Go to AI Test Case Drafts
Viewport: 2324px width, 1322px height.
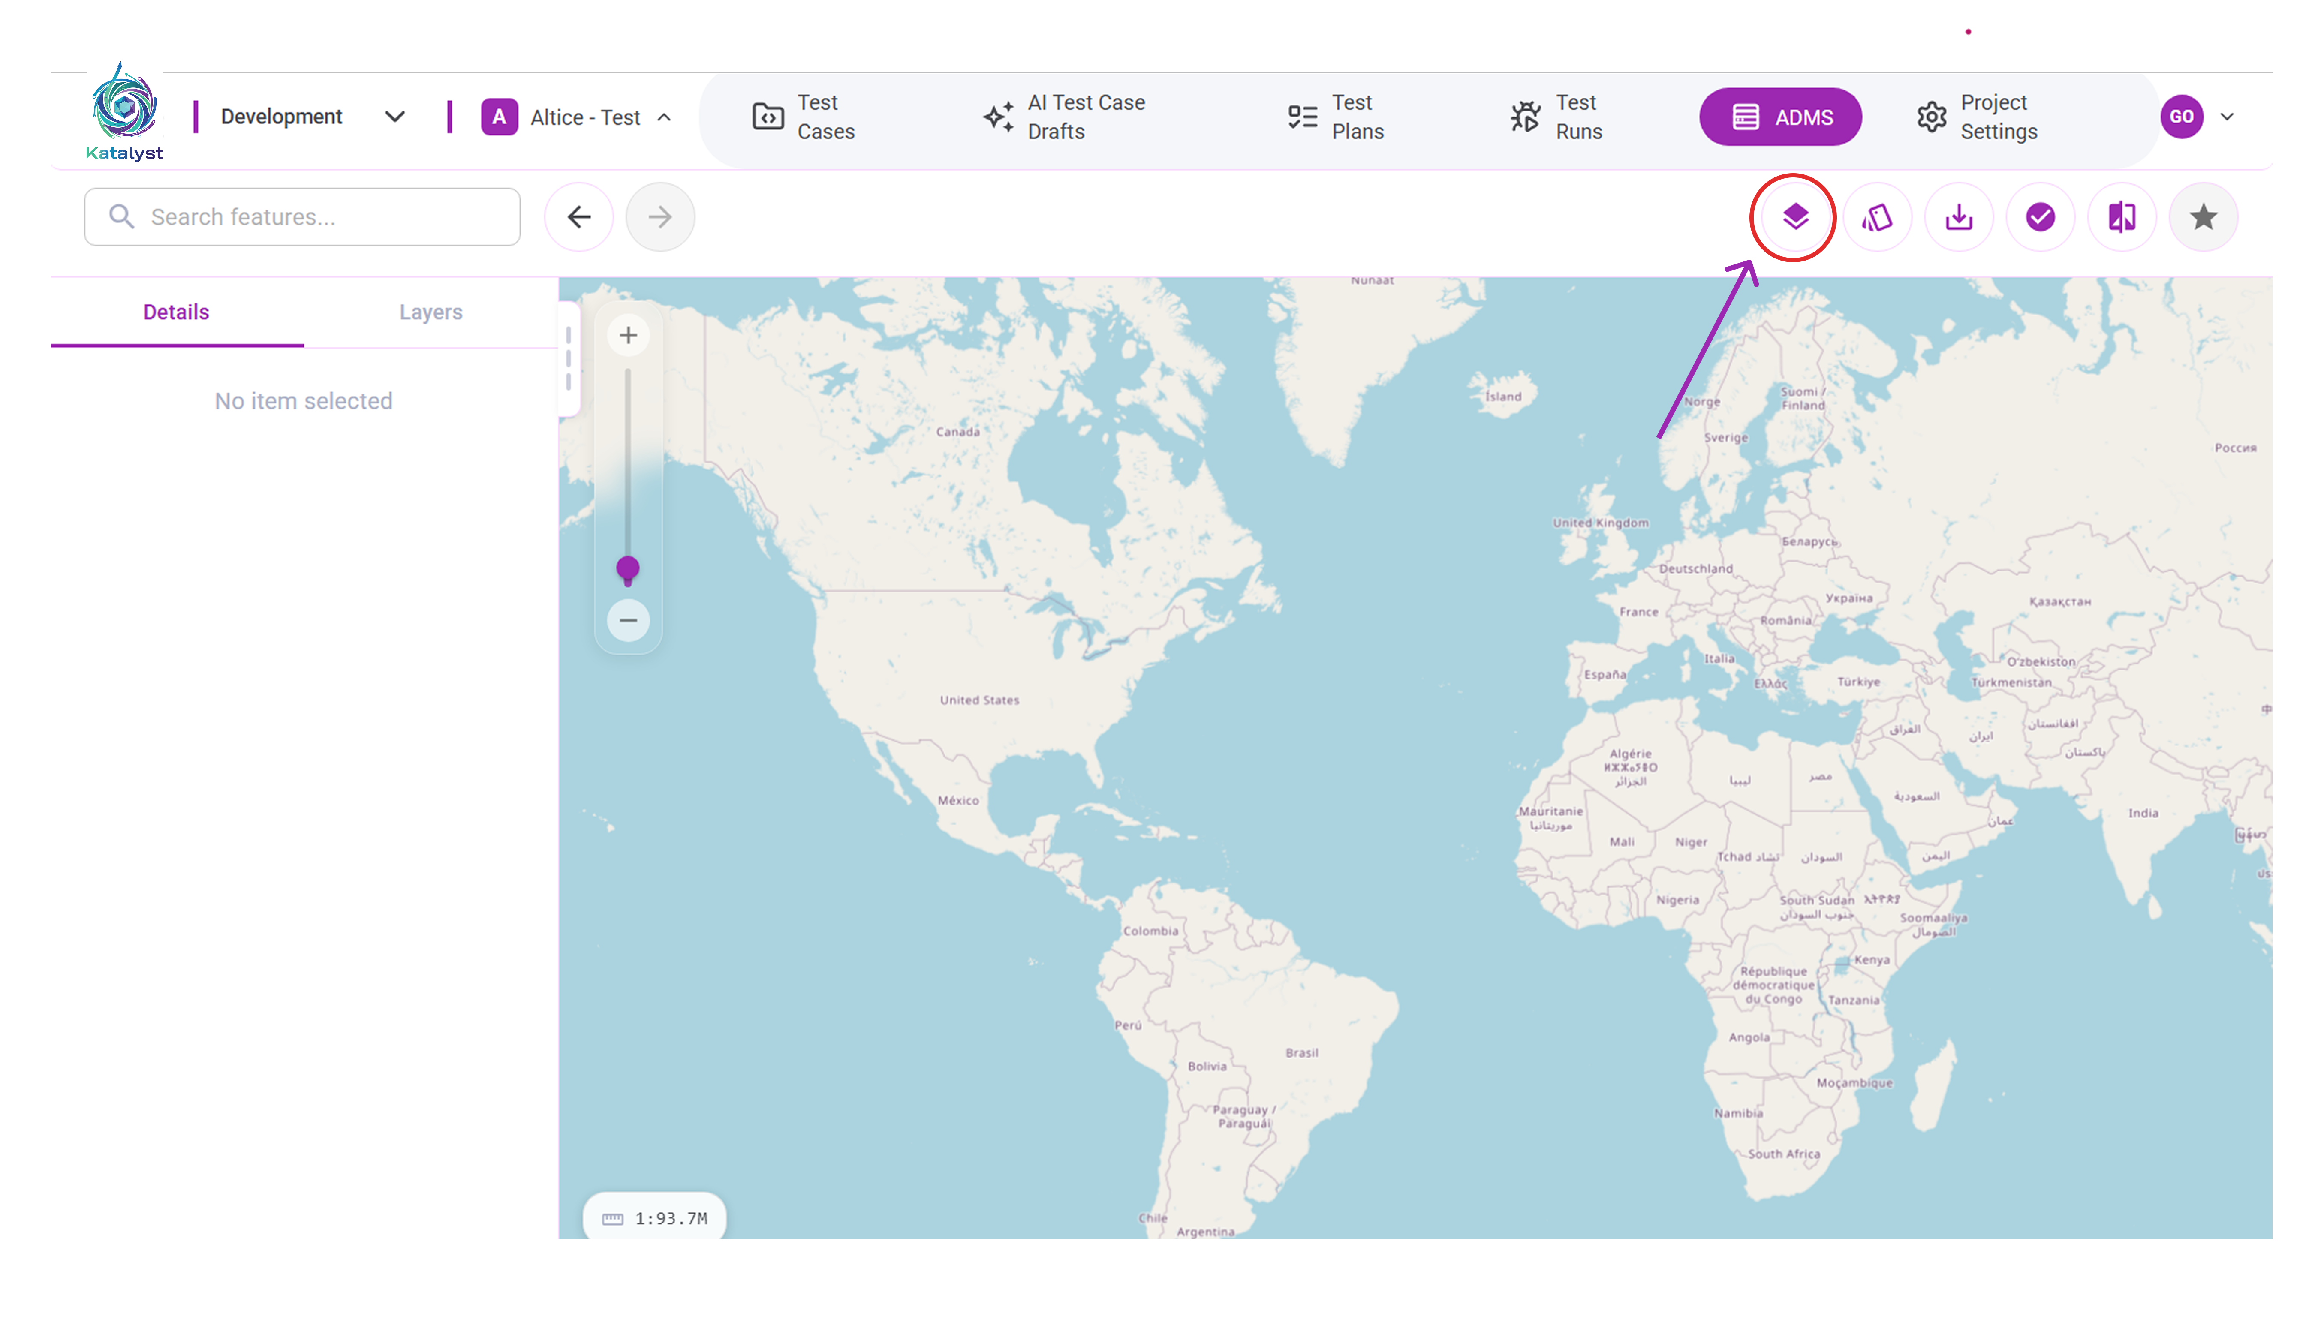[x=1064, y=117]
